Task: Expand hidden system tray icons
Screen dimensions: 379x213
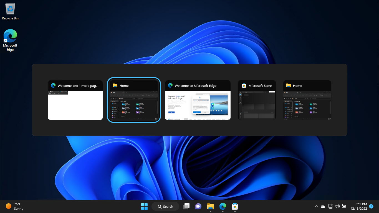Action: (x=316, y=206)
